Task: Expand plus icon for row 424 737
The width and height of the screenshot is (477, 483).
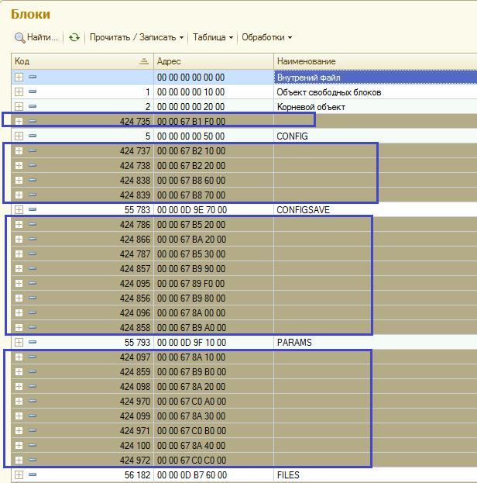Action: point(19,151)
